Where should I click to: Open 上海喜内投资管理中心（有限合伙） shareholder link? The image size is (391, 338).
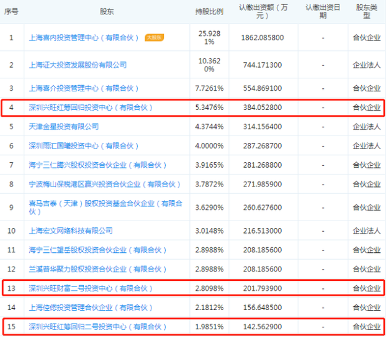click(x=84, y=38)
